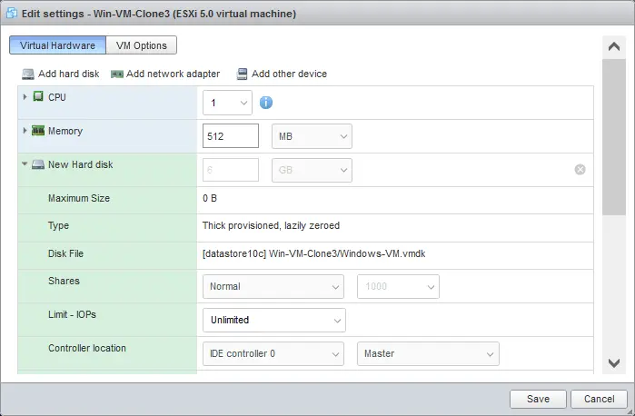Open the Shares value 1000 dropdown

click(398, 286)
